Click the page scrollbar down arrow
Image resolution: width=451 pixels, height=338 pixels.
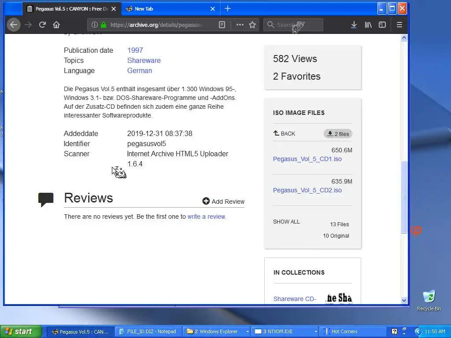[404, 300]
